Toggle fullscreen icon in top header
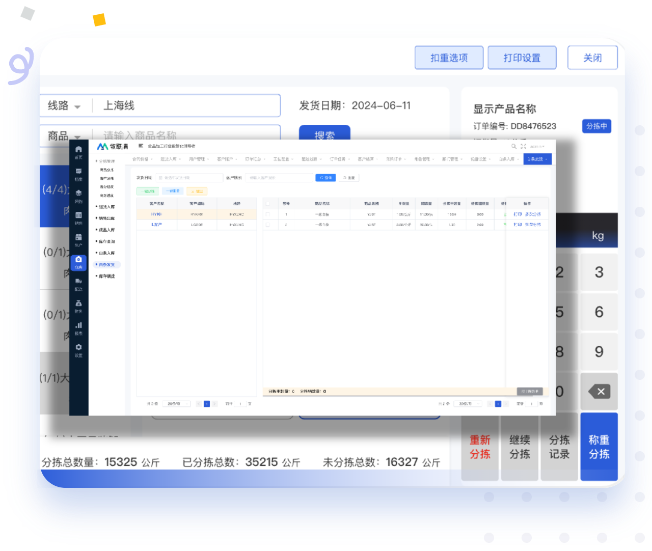652x551 pixels. click(x=523, y=146)
